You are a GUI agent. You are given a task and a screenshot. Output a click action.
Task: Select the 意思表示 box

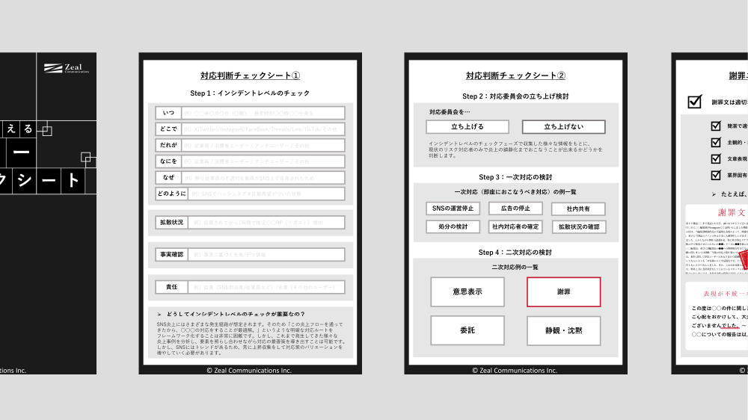[467, 291]
